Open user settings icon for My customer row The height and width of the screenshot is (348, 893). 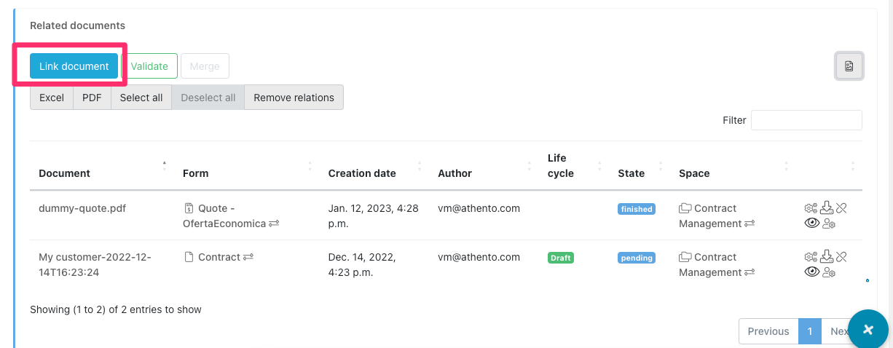click(829, 272)
